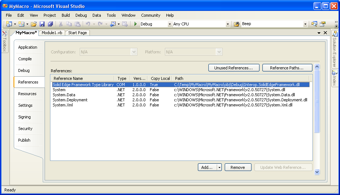Click the Reference Paths button
The height and width of the screenshot is (195, 340).
point(287,68)
